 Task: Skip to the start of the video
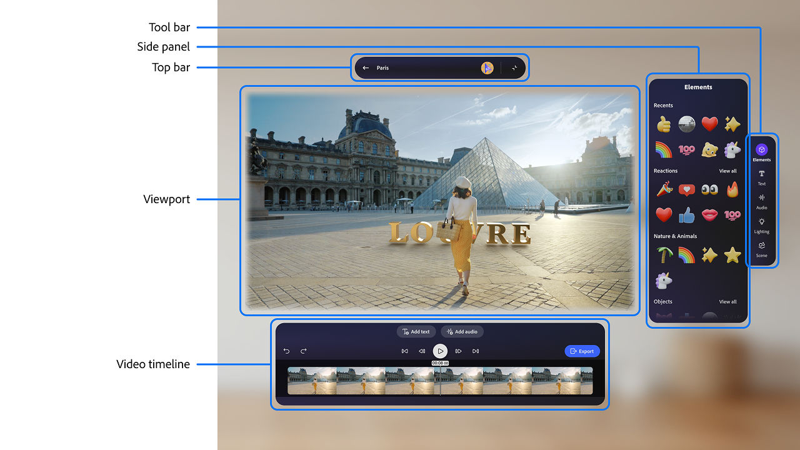click(x=404, y=351)
